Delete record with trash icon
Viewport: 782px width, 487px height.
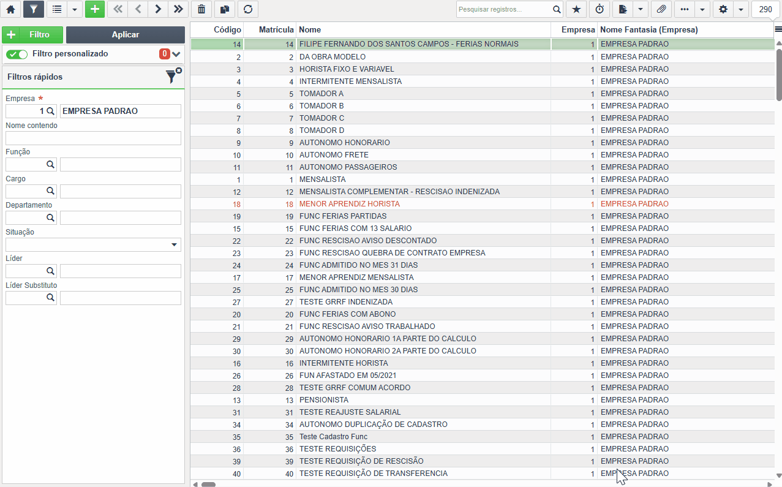pyautogui.click(x=201, y=9)
